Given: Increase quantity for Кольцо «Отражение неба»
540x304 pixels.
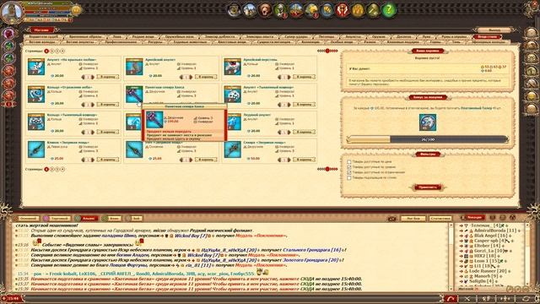Looking at the screenshot, I should (x=92, y=105).
